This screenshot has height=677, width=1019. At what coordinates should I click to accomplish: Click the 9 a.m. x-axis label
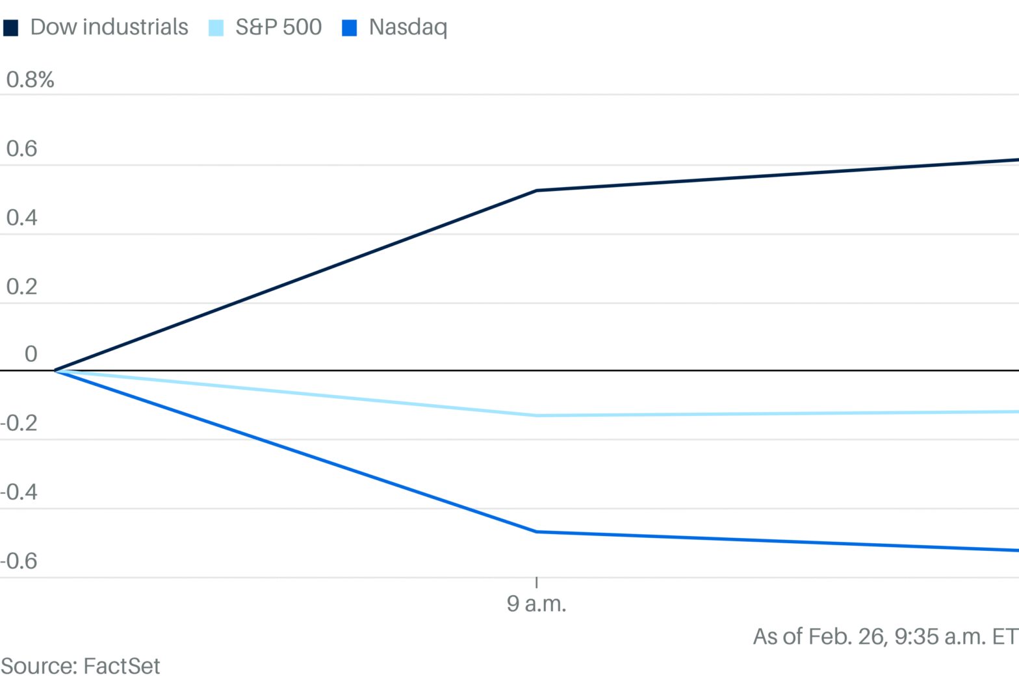536,604
